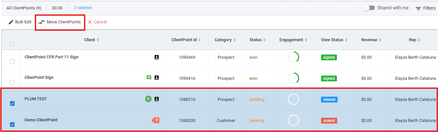Open the green chat icon on ClienPoint Sign
This screenshot has width=438, height=132.
click(x=149, y=78)
